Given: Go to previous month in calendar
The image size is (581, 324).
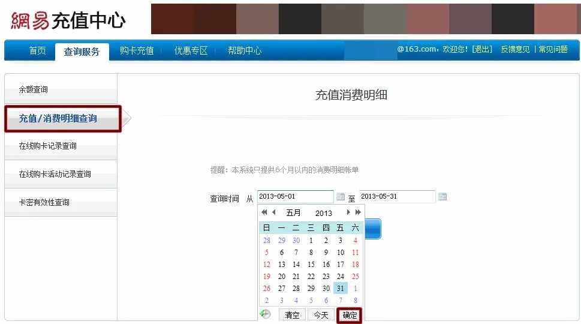Looking at the screenshot, I should (x=274, y=212).
